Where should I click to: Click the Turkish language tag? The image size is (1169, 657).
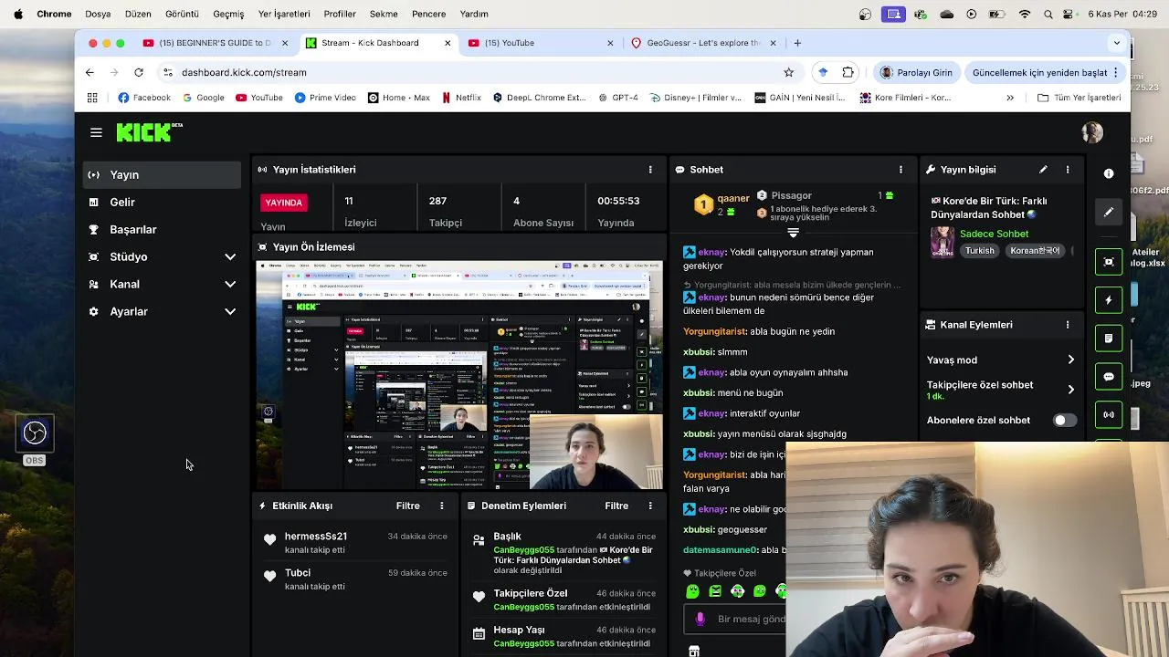tap(980, 251)
